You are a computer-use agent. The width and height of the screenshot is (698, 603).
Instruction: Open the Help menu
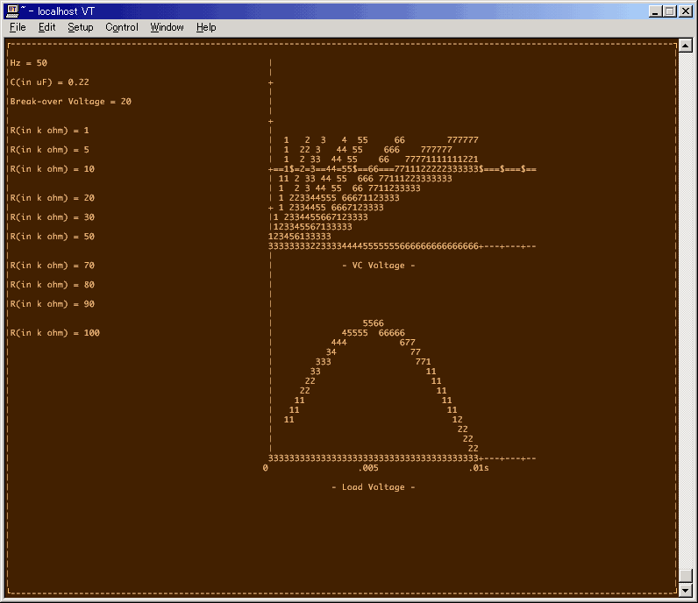click(x=206, y=27)
